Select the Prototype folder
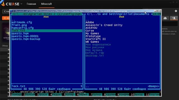 [x=93, y=36]
